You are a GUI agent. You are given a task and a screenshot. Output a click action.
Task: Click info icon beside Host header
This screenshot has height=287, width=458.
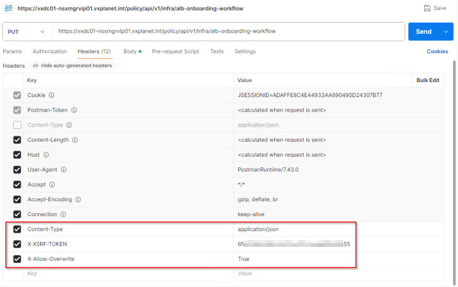(x=46, y=155)
